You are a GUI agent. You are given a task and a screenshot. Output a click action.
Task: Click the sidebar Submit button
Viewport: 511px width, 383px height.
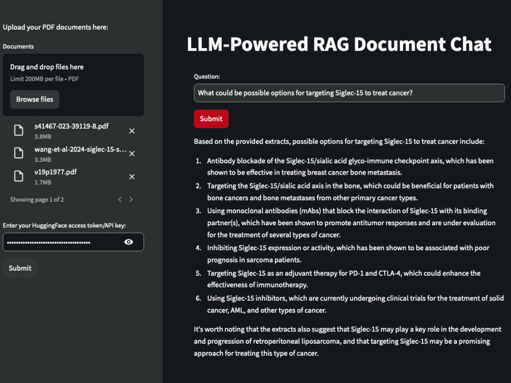pos(20,268)
